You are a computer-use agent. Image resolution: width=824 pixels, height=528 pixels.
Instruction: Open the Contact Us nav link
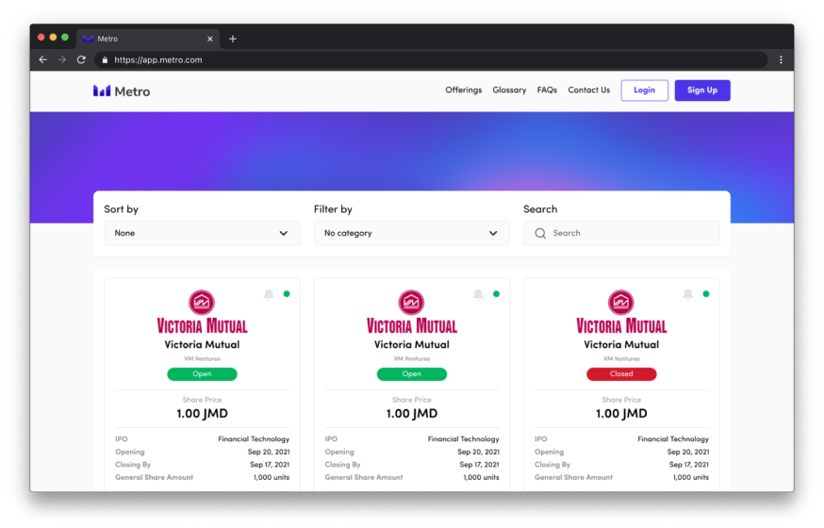point(588,91)
